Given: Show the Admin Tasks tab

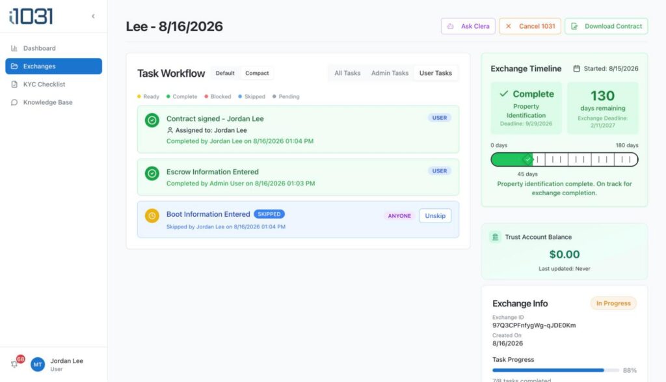Looking at the screenshot, I should [390, 73].
